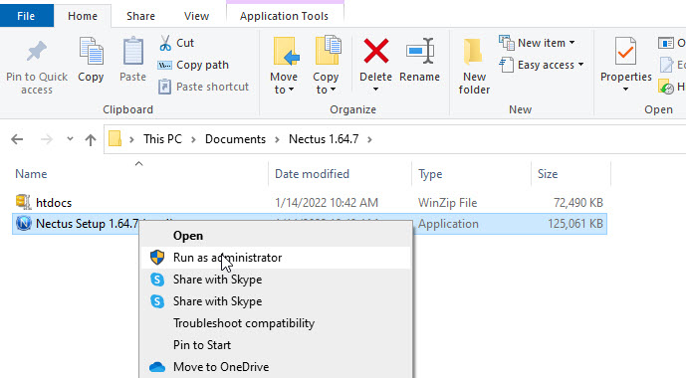Sort files by Date modified column
686x378 pixels.
tap(312, 174)
